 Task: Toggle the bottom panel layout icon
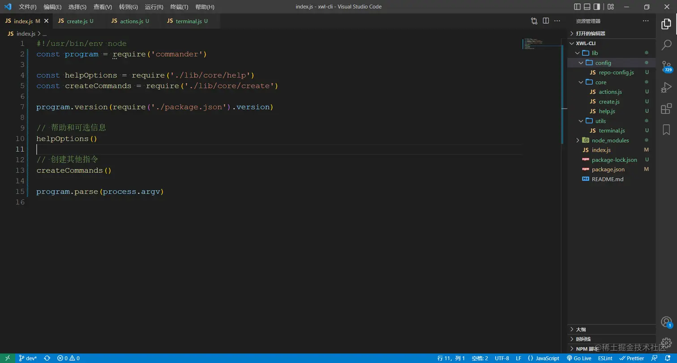(x=587, y=7)
